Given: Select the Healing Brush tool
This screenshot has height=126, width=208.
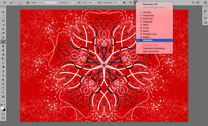Looking at the screenshot, I should click(x=3, y=38).
